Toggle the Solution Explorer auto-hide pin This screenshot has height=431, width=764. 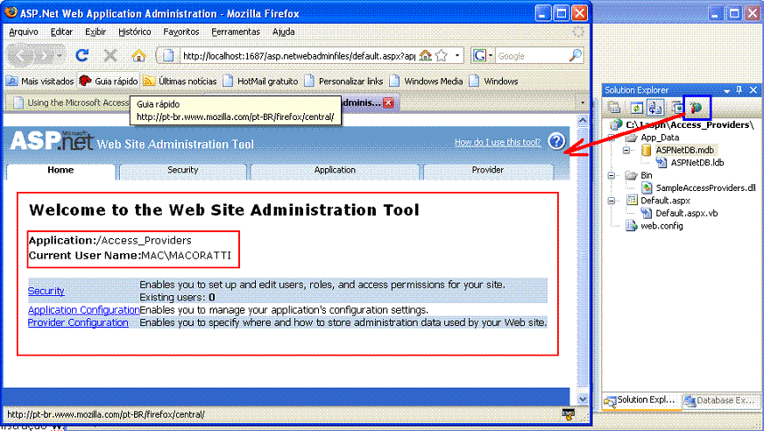tap(739, 90)
